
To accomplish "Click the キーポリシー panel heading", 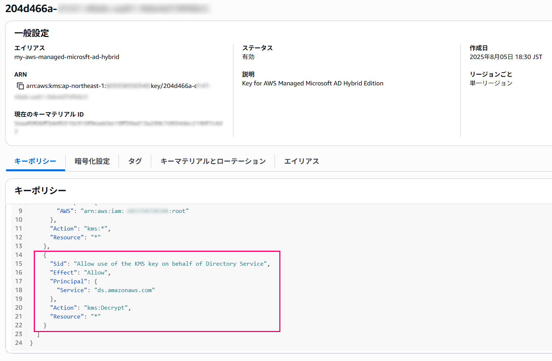I will 40,191.
